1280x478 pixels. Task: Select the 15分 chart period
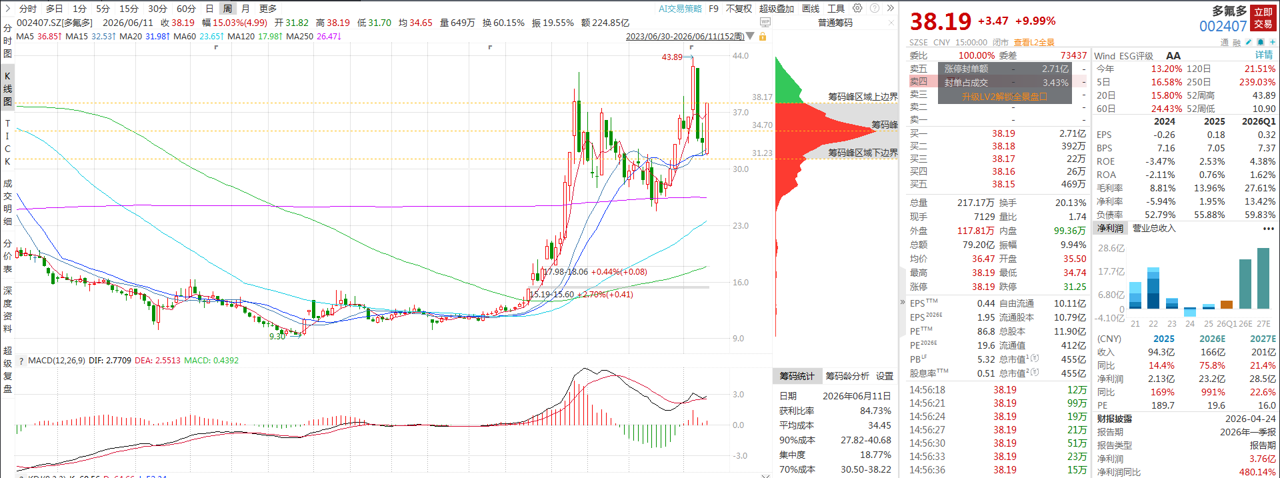(129, 9)
